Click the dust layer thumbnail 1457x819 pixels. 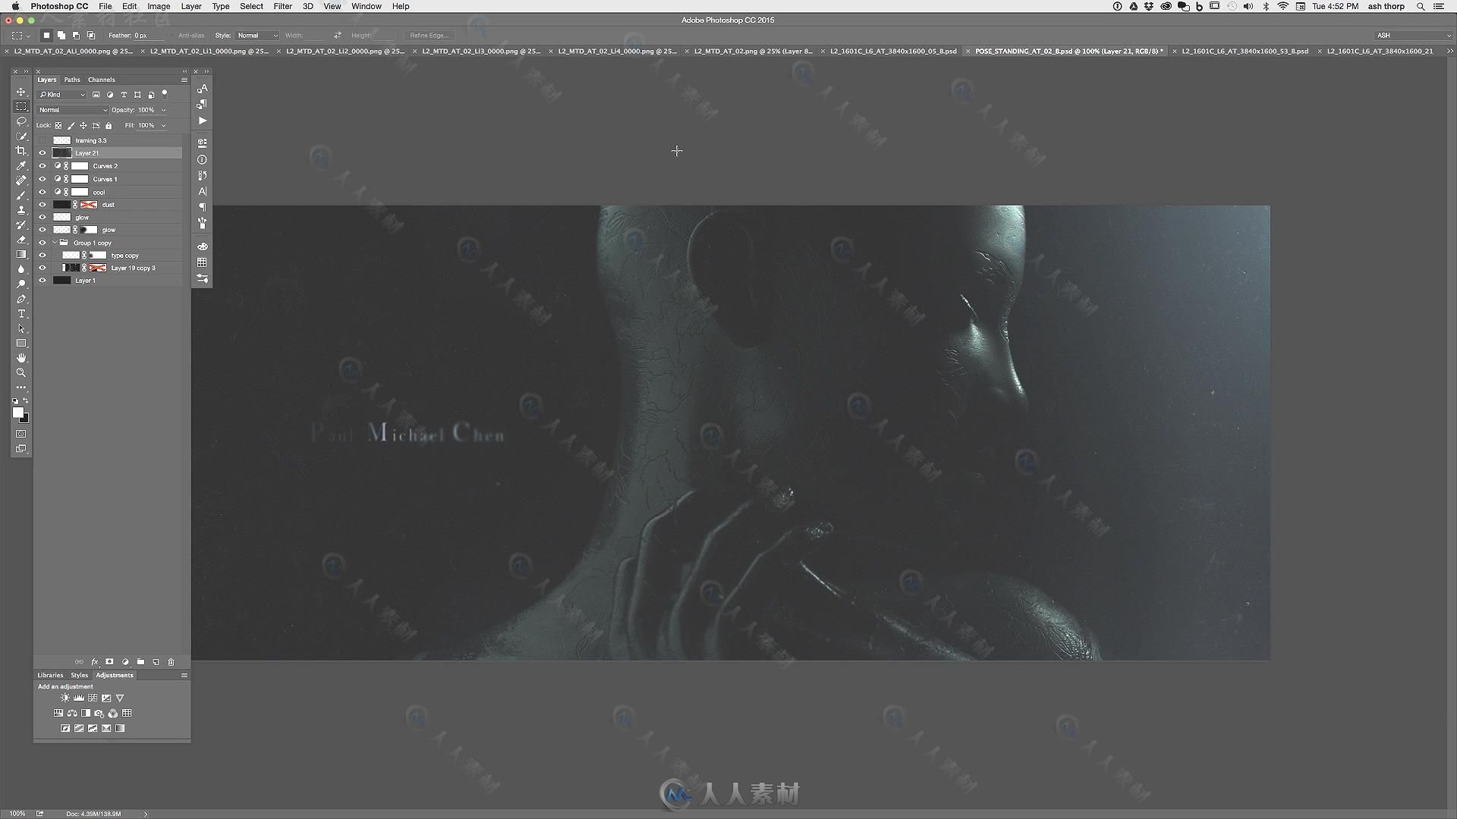point(61,205)
